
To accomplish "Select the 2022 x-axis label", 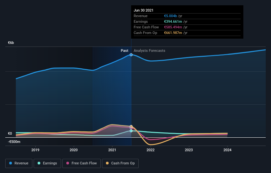I will pos(151,150).
